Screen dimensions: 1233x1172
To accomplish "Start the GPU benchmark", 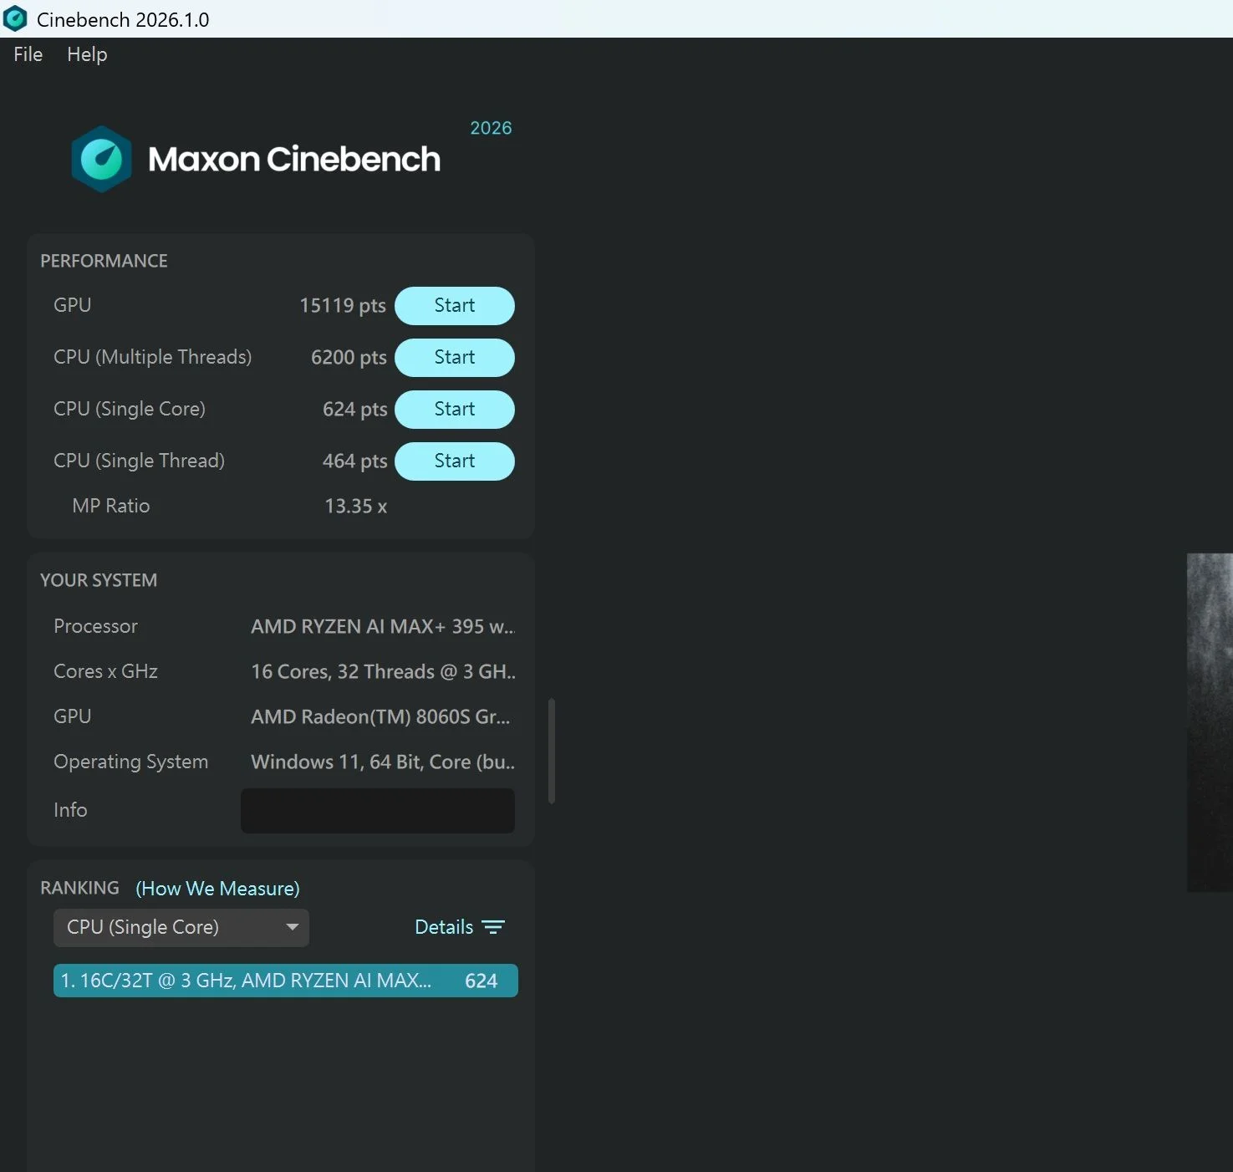I will pos(454,306).
